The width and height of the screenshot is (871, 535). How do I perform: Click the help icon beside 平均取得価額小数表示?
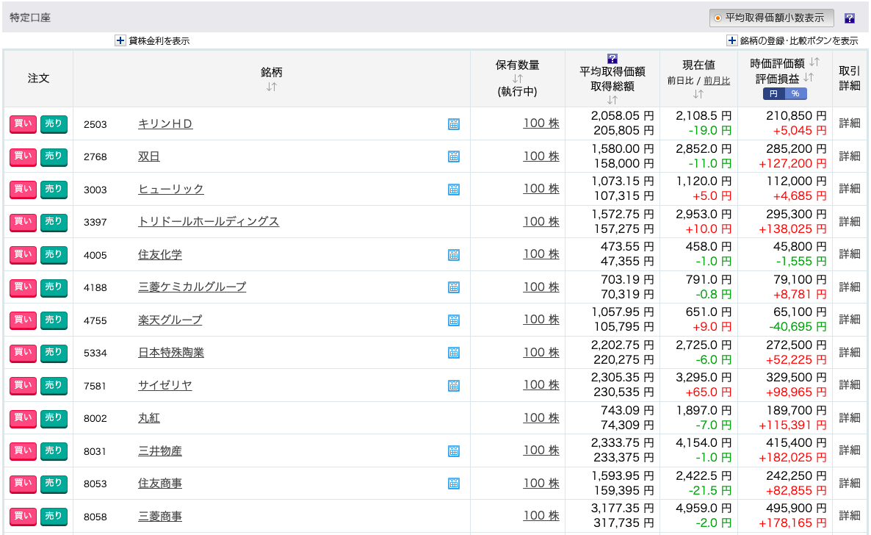click(850, 18)
